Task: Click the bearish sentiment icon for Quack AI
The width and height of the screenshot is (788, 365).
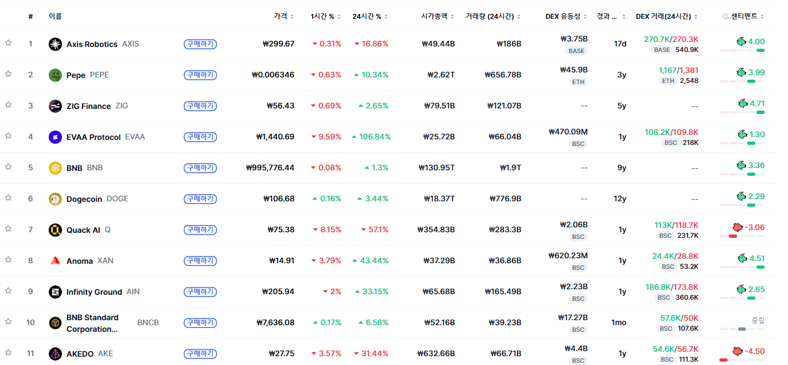Action: tap(737, 227)
